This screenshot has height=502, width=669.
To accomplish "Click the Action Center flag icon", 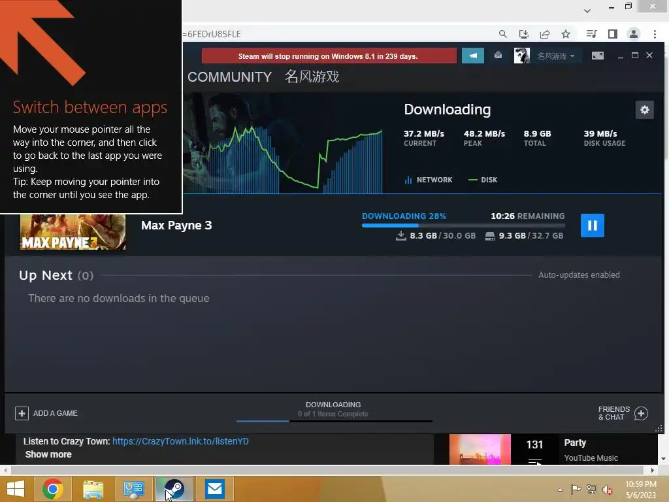I will pyautogui.click(x=576, y=489).
